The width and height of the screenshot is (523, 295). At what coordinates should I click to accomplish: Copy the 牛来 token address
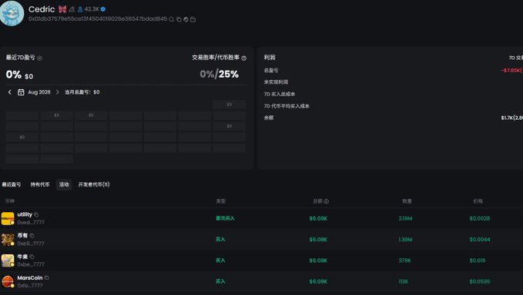tap(32, 257)
